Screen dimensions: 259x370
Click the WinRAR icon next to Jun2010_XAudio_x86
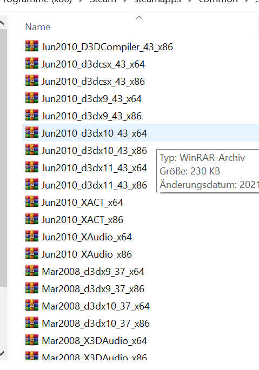click(x=32, y=253)
